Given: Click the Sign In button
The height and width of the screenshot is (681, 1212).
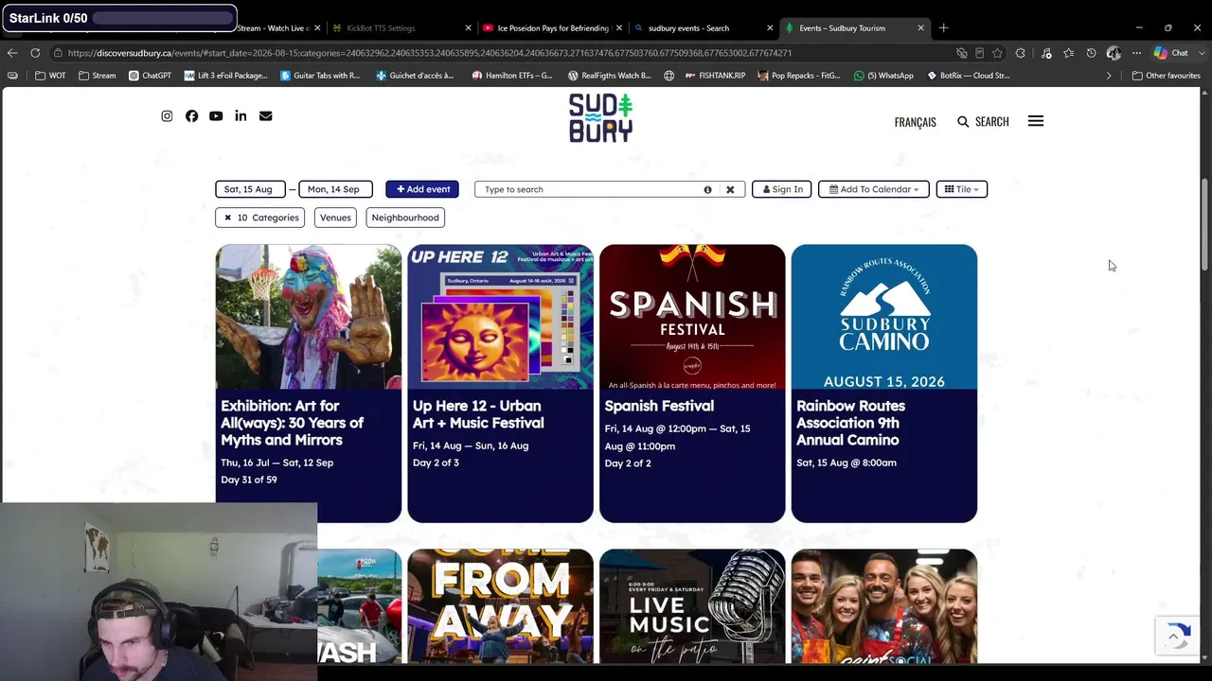Looking at the screenshot, I should 781,189.
